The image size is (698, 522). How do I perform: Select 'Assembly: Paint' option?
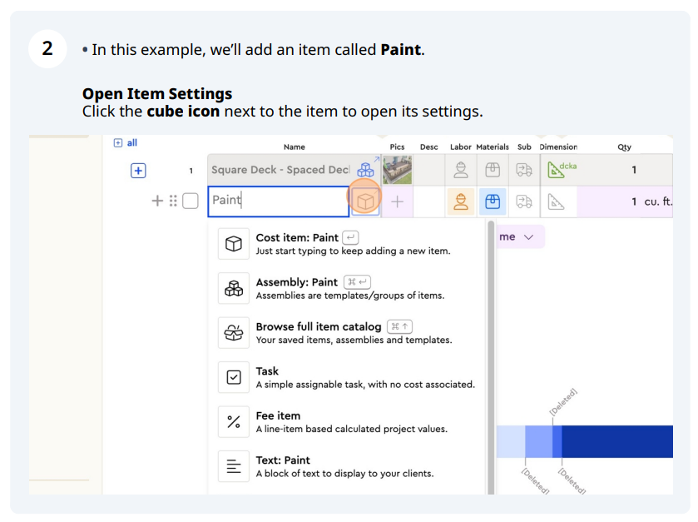(346, 288)
